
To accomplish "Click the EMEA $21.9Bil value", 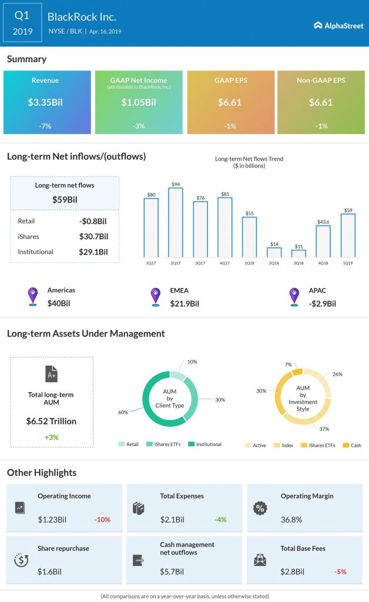I will [x=184, y=304].
